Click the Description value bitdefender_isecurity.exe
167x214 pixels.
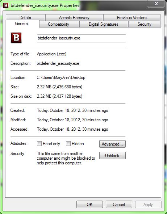pyautogui.click(x=58, y=63)
